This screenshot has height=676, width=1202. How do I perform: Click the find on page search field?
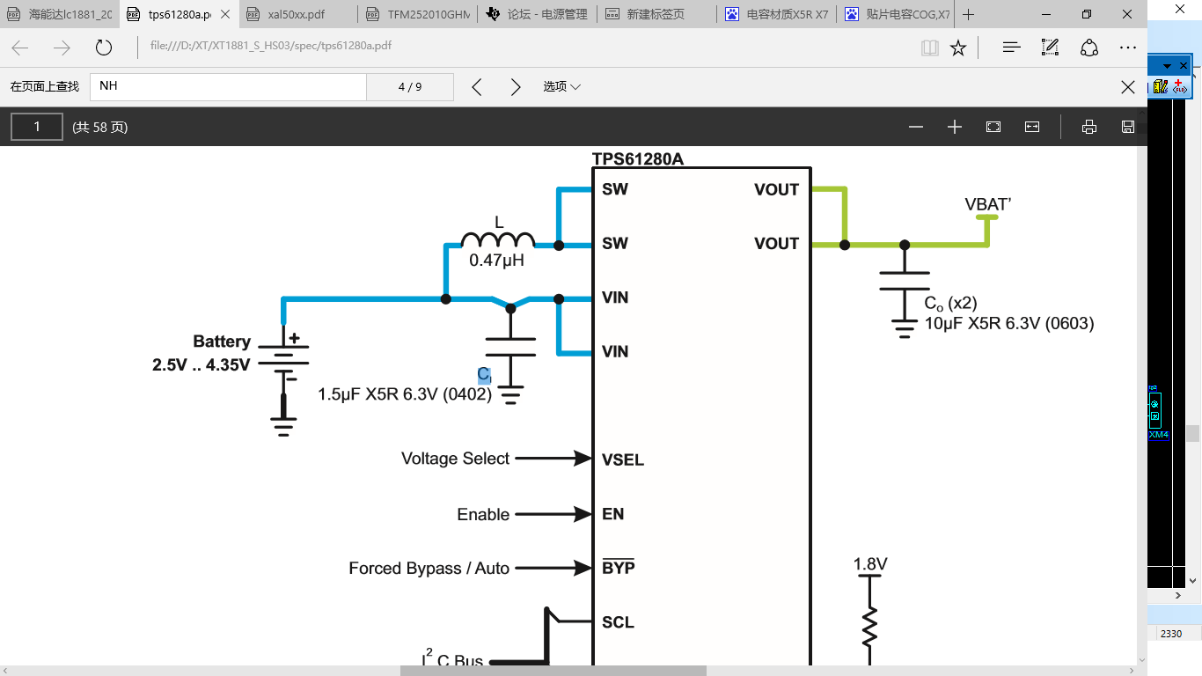[228, 86]
